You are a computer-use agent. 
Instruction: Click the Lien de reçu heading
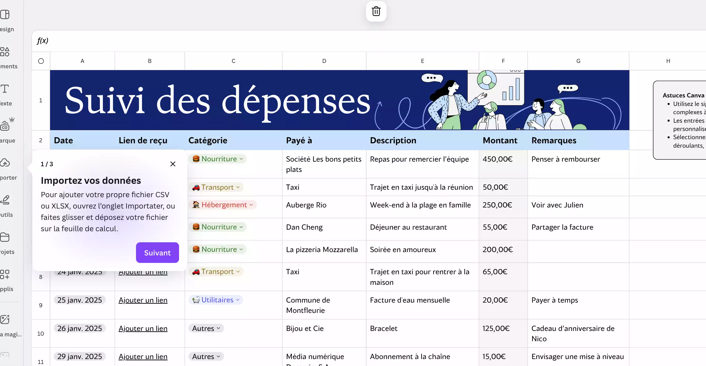point(143,140)
